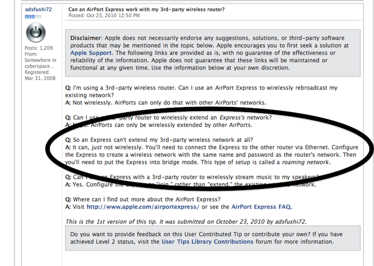Click the user level status bars icon

click(33, 17)
